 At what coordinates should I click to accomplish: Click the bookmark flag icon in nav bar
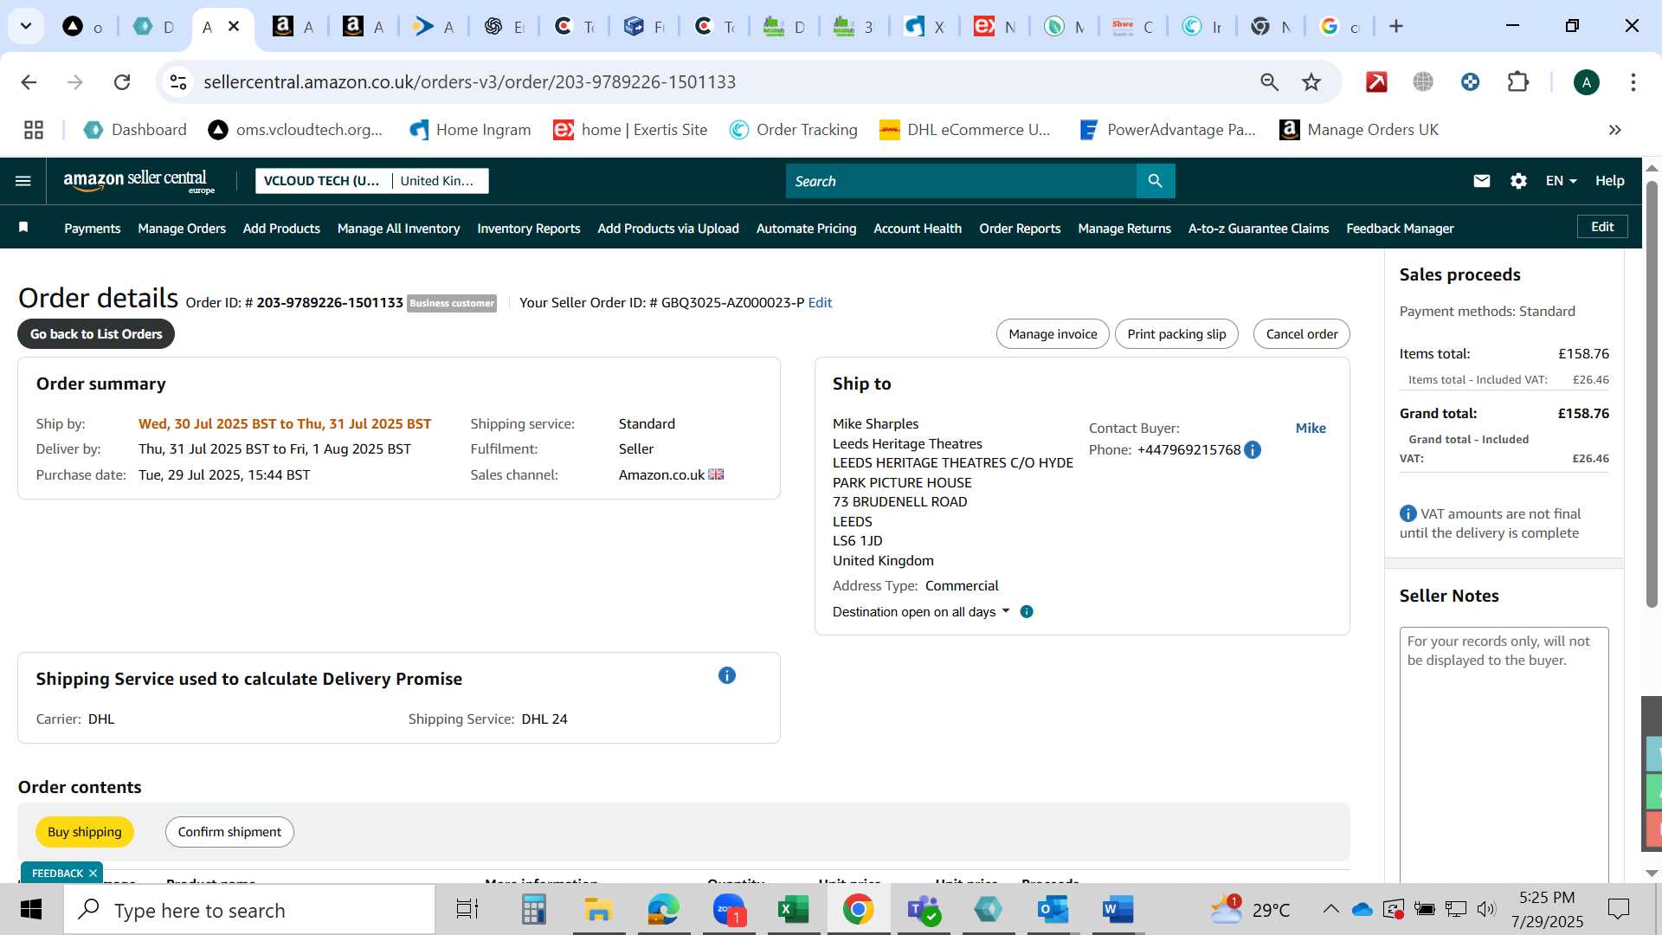click(x=23, y=228)
